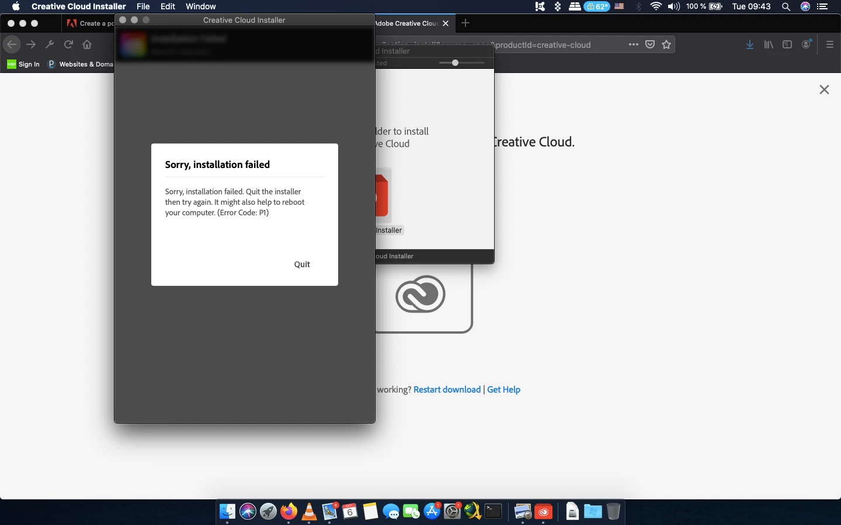Viewport: 841px width, 525px height.
Task: Go back in Firefox
Action: (x=12, y=44)
